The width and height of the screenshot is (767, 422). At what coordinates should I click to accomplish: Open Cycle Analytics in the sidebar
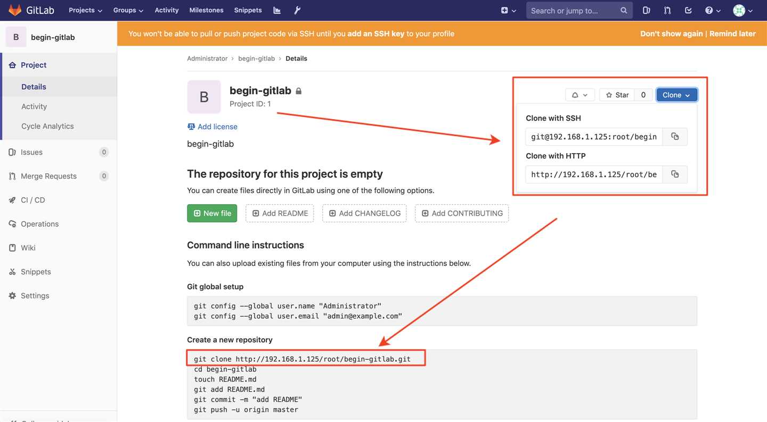60,126
